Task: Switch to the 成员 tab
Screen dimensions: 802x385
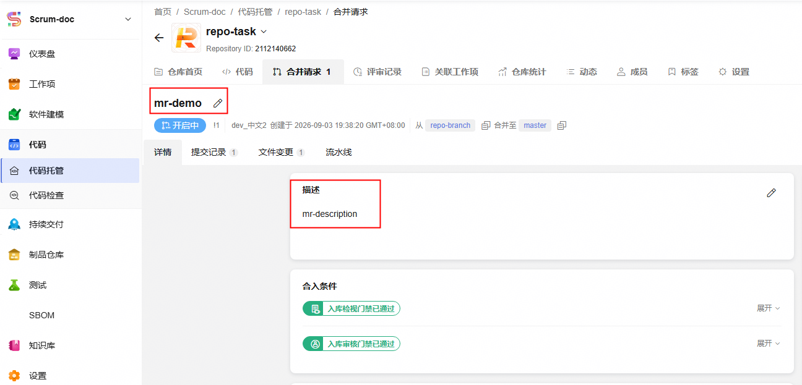Action: point(632,72)
